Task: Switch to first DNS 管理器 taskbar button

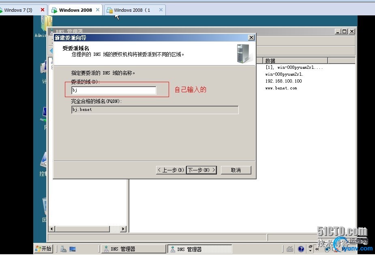Action: (133, 249)
